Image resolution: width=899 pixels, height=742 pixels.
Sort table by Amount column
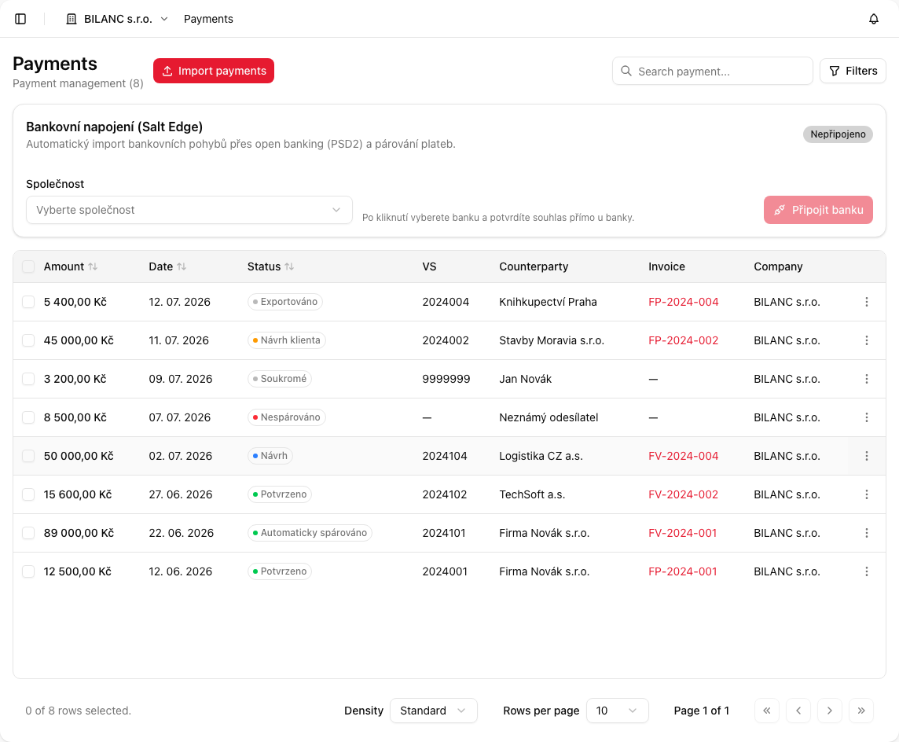click(x=71, y=266)
